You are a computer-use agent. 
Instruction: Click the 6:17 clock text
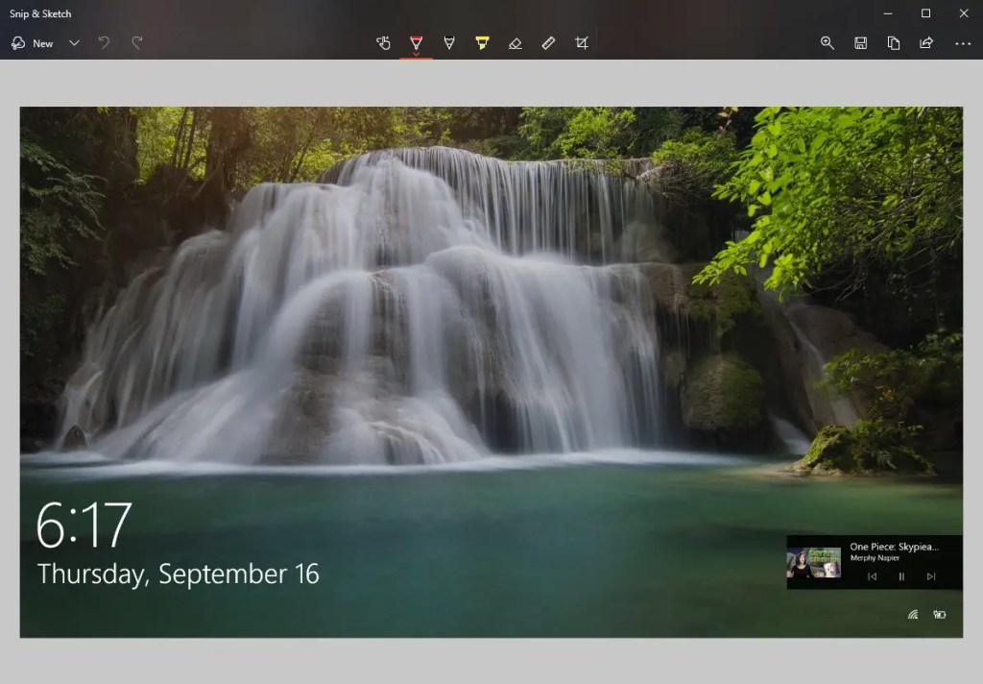coord(84,525)
